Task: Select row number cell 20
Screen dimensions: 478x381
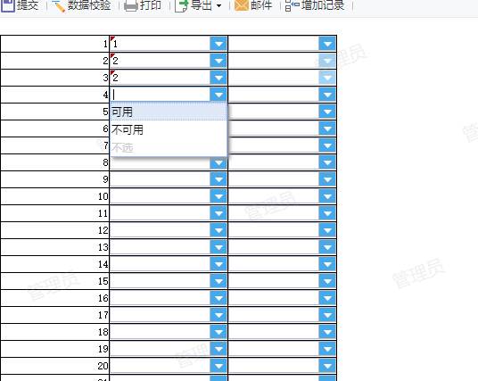Action: 55,366
